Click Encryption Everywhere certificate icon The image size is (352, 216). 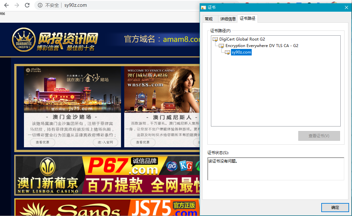221,46
